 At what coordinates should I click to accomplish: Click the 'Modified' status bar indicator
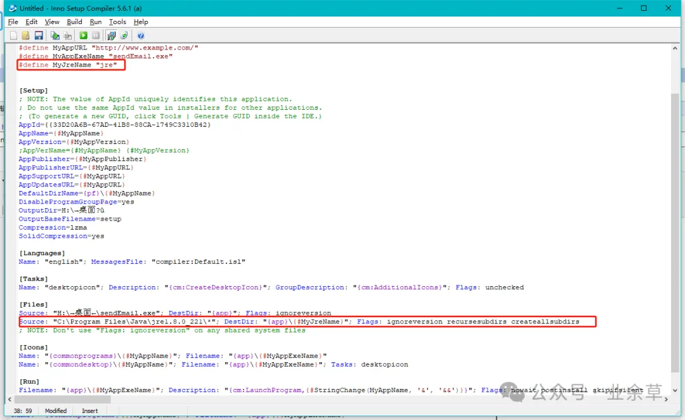coord(56,411)
